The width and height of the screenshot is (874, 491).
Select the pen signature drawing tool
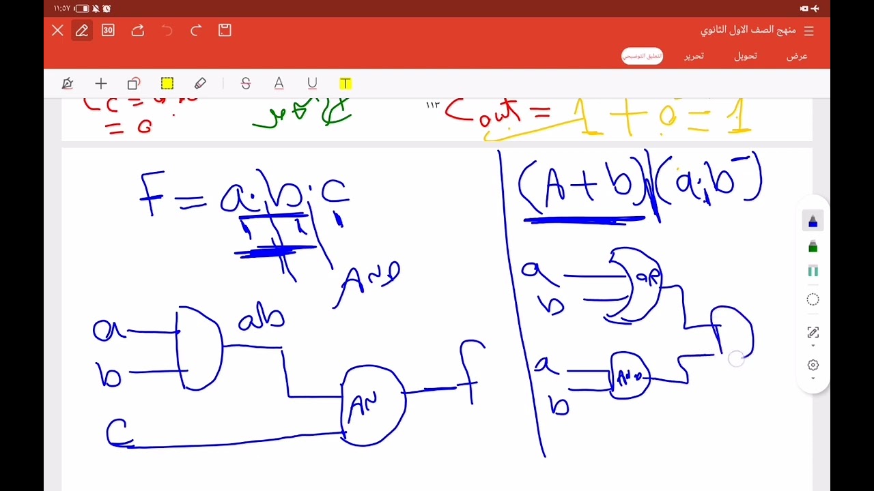pyautogui.click(x=67, y=83)
